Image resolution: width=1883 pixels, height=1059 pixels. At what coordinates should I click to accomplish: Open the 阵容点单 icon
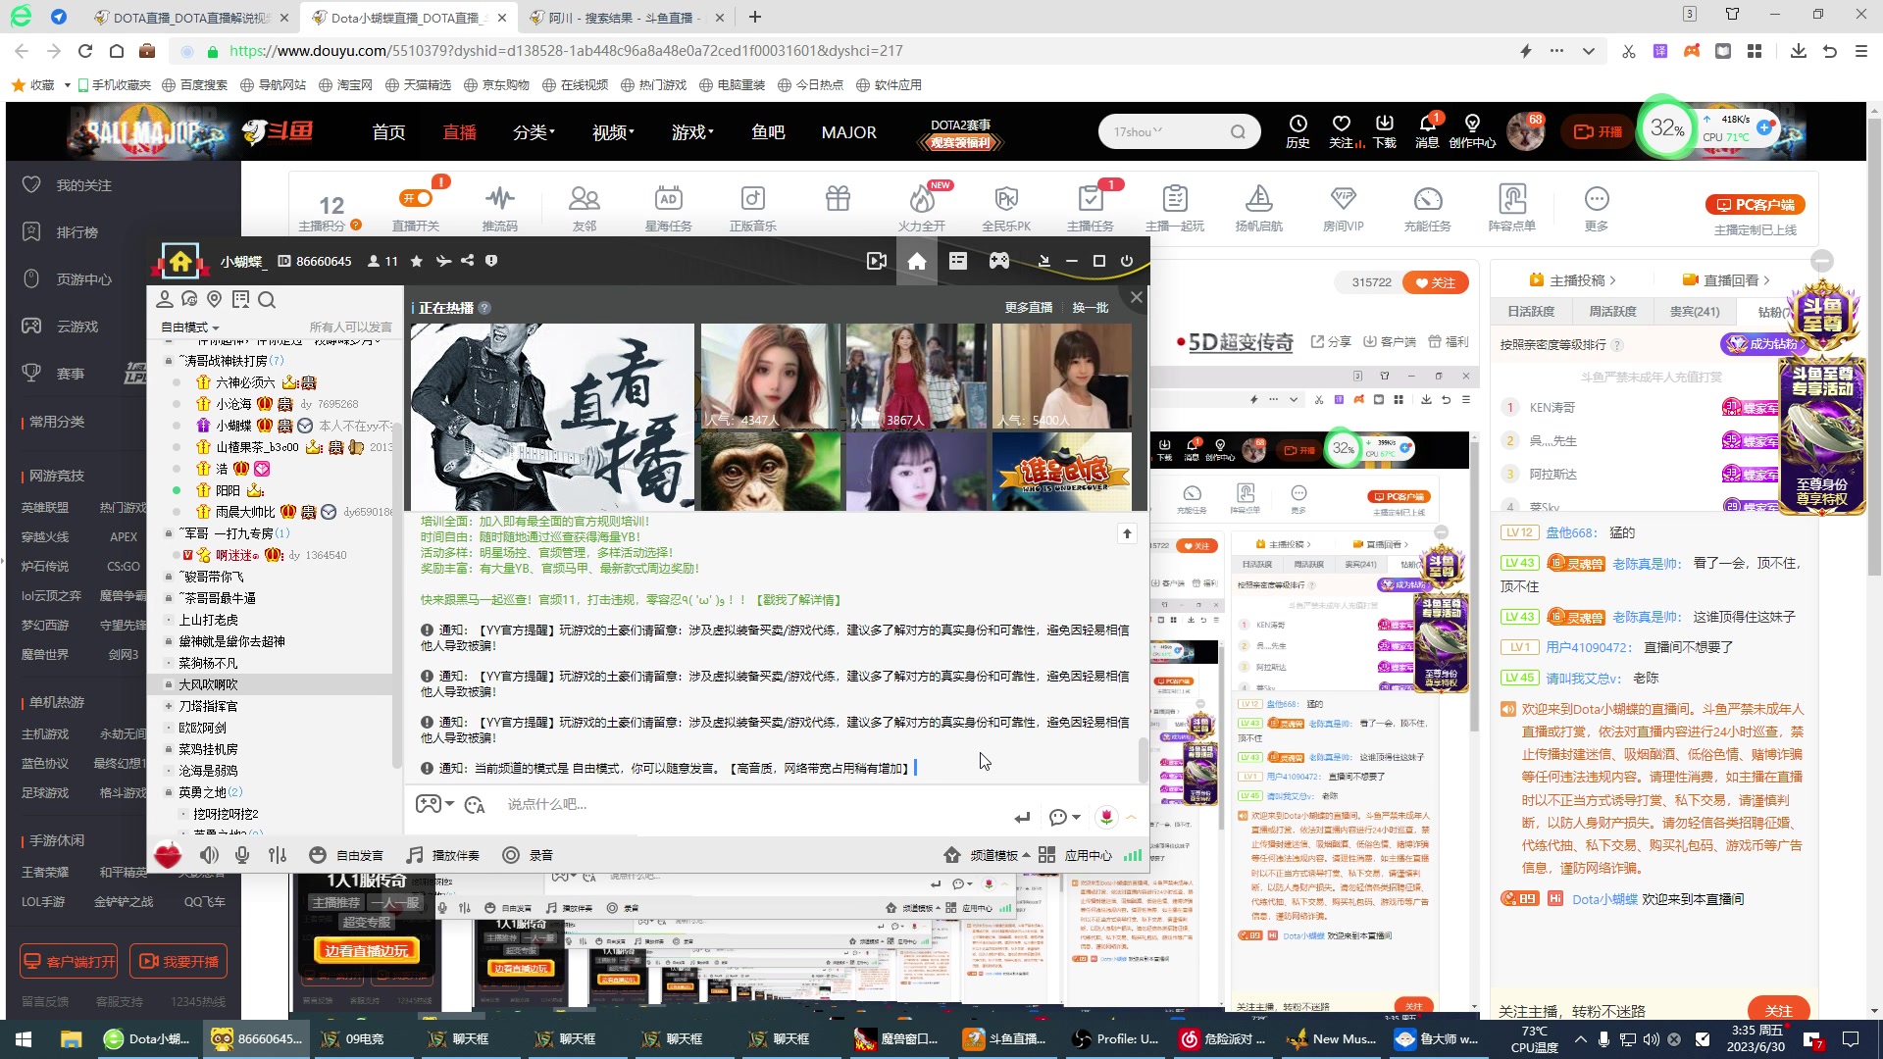(1512, 199)
